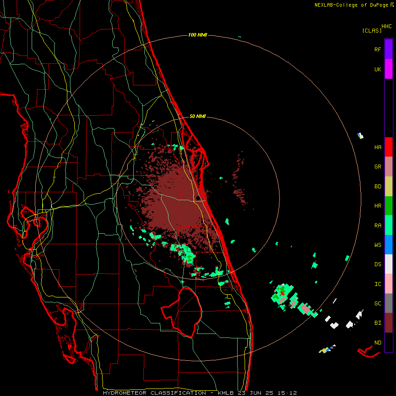396x396 pixels.
Task: Click the DS legend label
Action: pyautogui.click(x=378, y=264)
